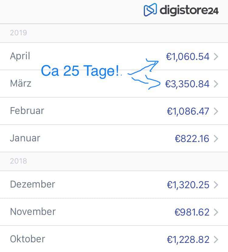
Task: Click the chevron next to €822.16
Action: pyautogui.click(x=216, y=139)
